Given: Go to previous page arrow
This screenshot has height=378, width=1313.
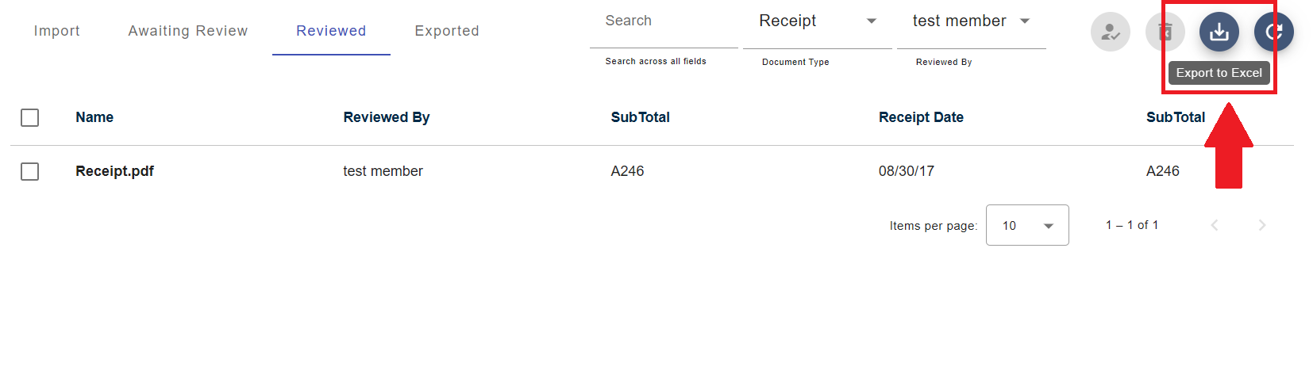Looking at the screenshot, I should click(x=1214, y=226).
